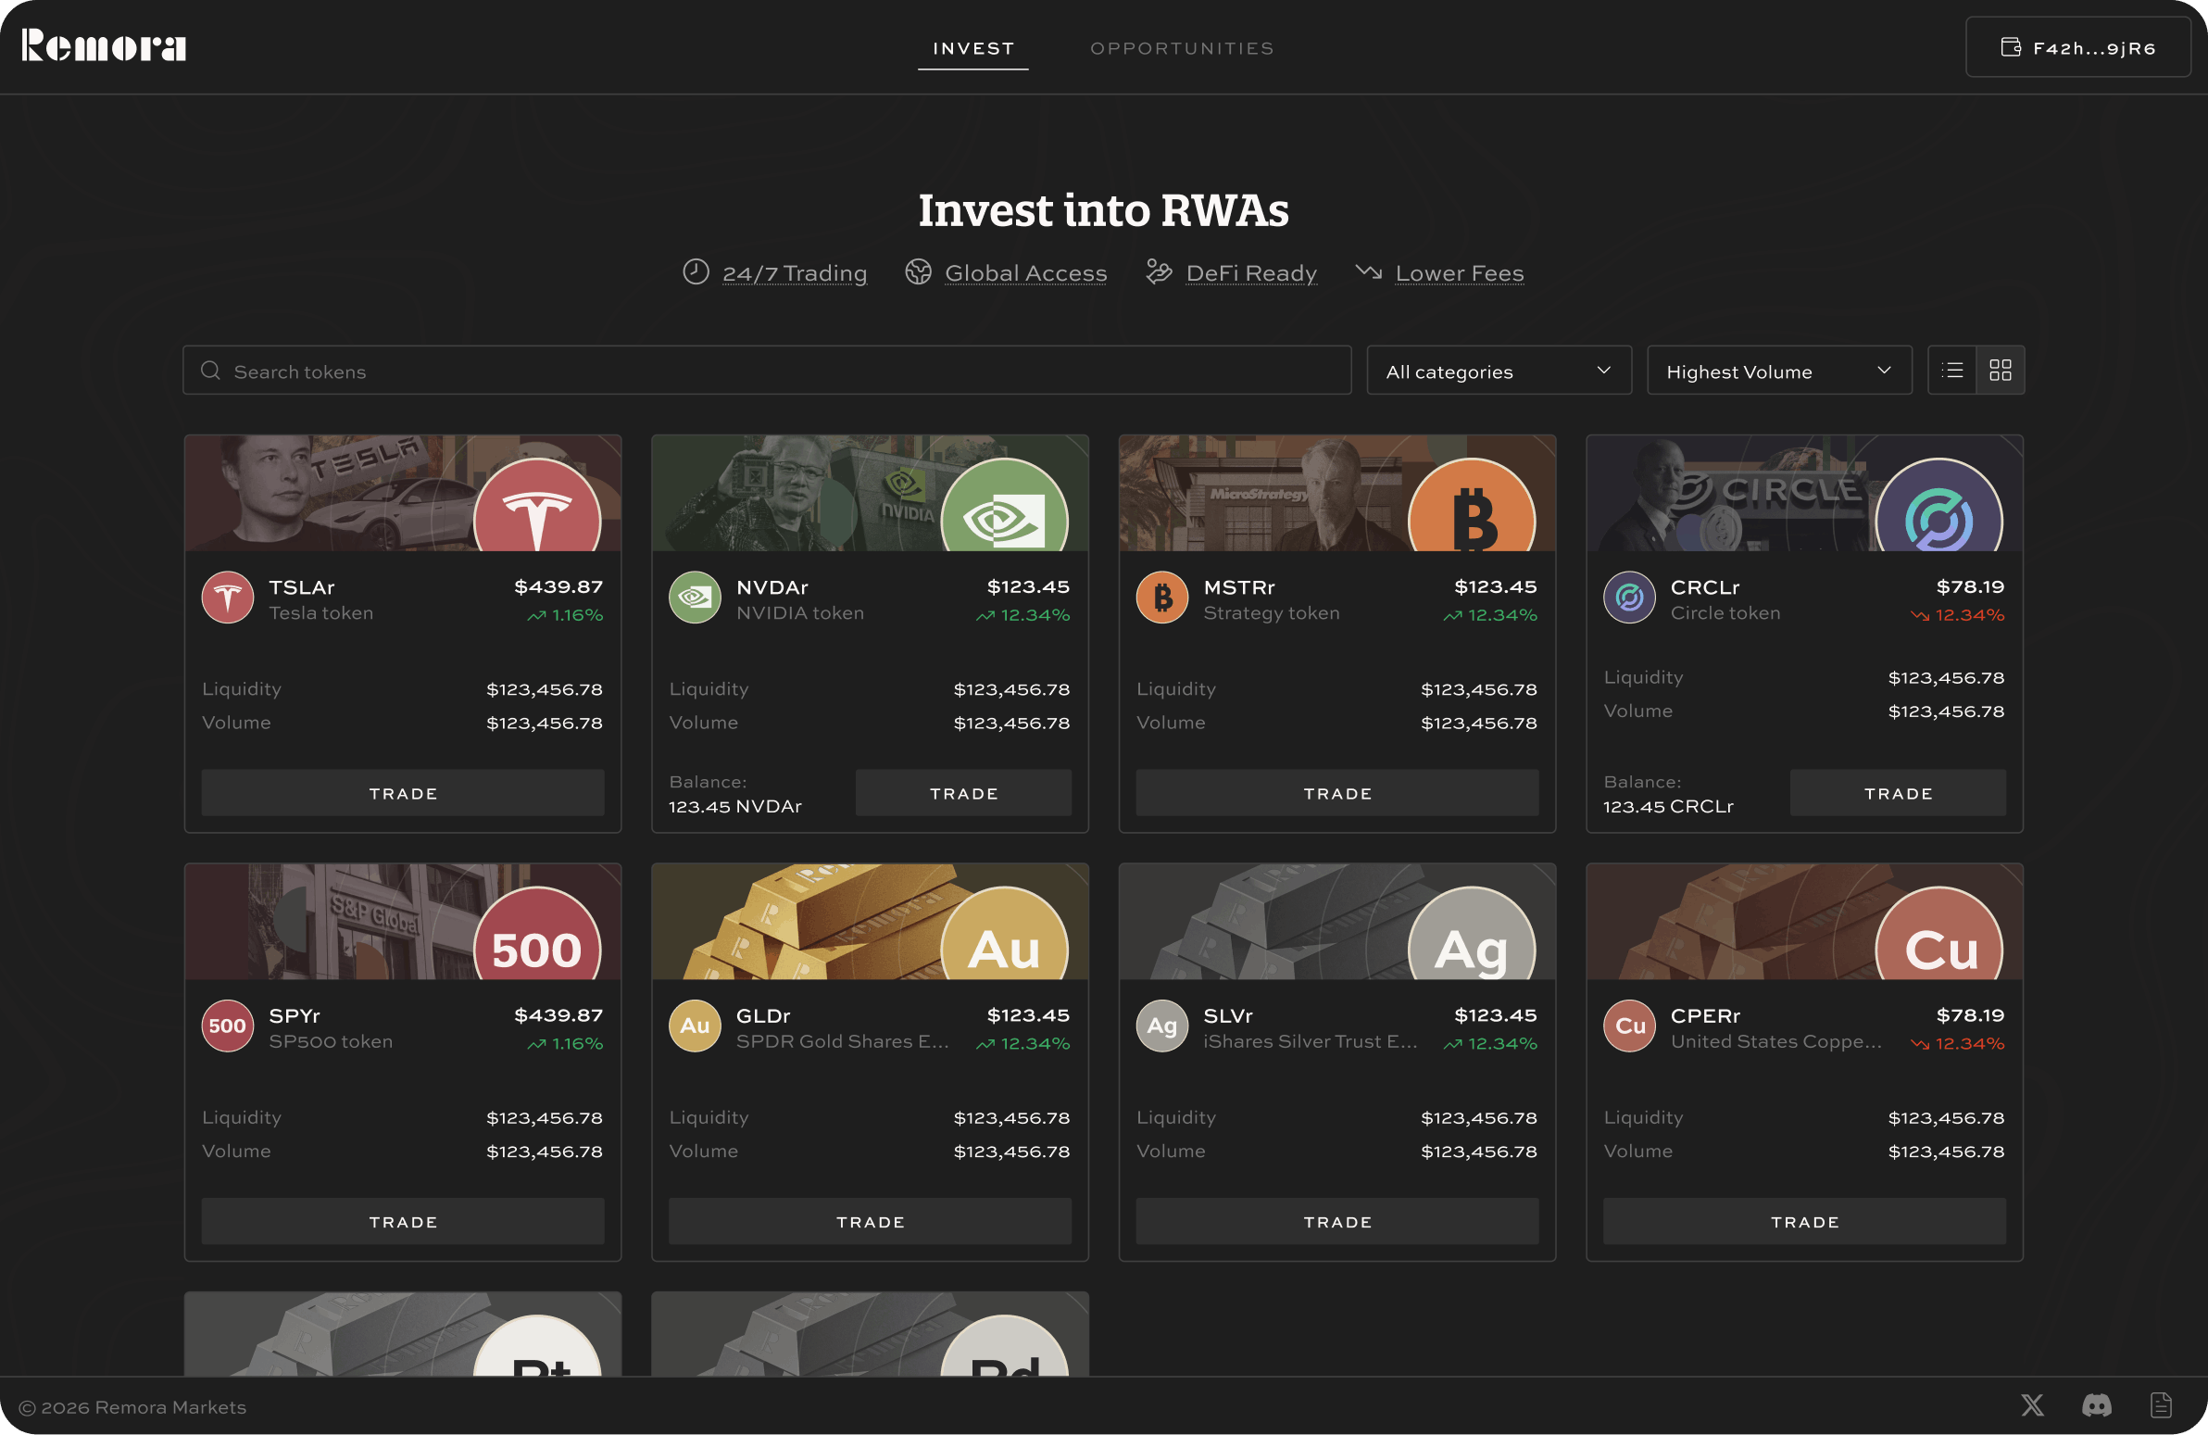Open the docs icon in footer
The height and width of the screenshot is (1435, 2208).
[2161, 1405]
